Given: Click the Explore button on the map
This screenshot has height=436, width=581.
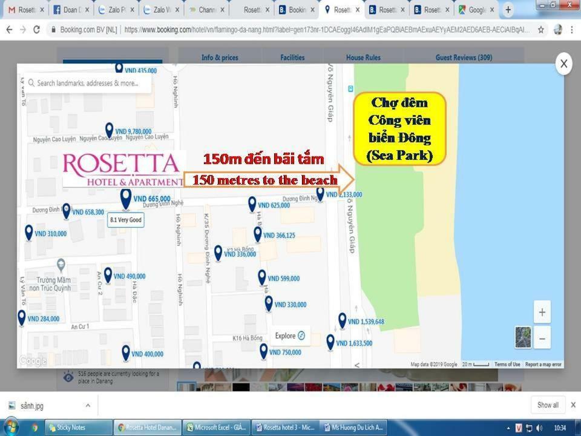Looking at the screenshot, I should [290, 336].
